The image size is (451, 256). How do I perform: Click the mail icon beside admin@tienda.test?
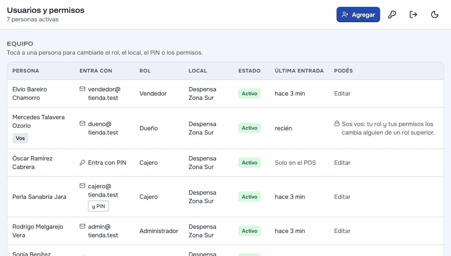pos(82,226)
